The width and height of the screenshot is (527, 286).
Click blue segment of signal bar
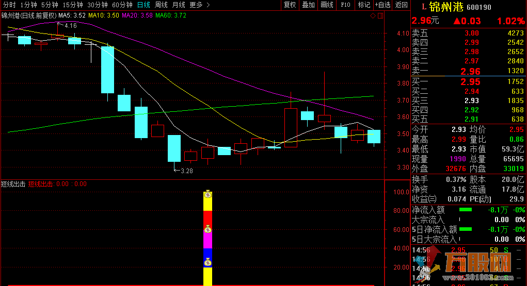click(207, 254)
